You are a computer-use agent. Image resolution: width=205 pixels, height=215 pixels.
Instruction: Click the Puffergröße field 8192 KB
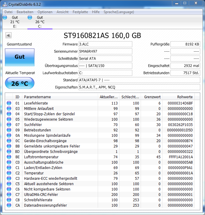185,44
